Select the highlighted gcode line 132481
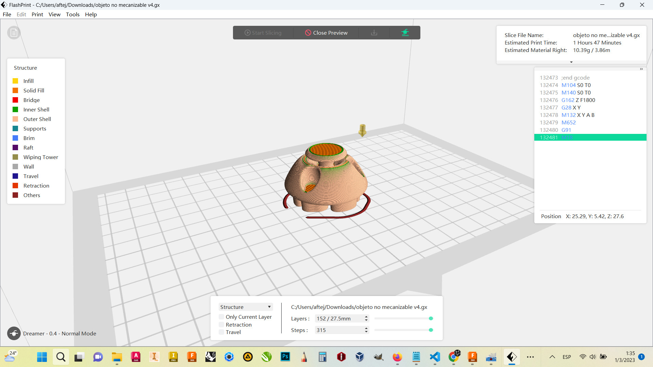Screen dimensions: 653x367 point(590,137)
